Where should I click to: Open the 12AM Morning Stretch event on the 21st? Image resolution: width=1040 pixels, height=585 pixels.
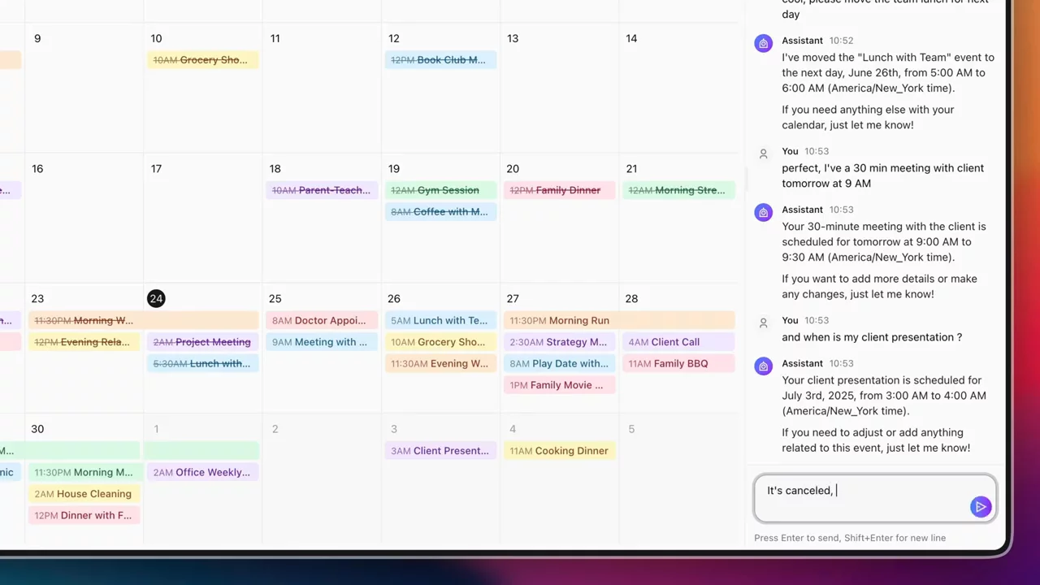pyautogui.click(x=678, y=190)
